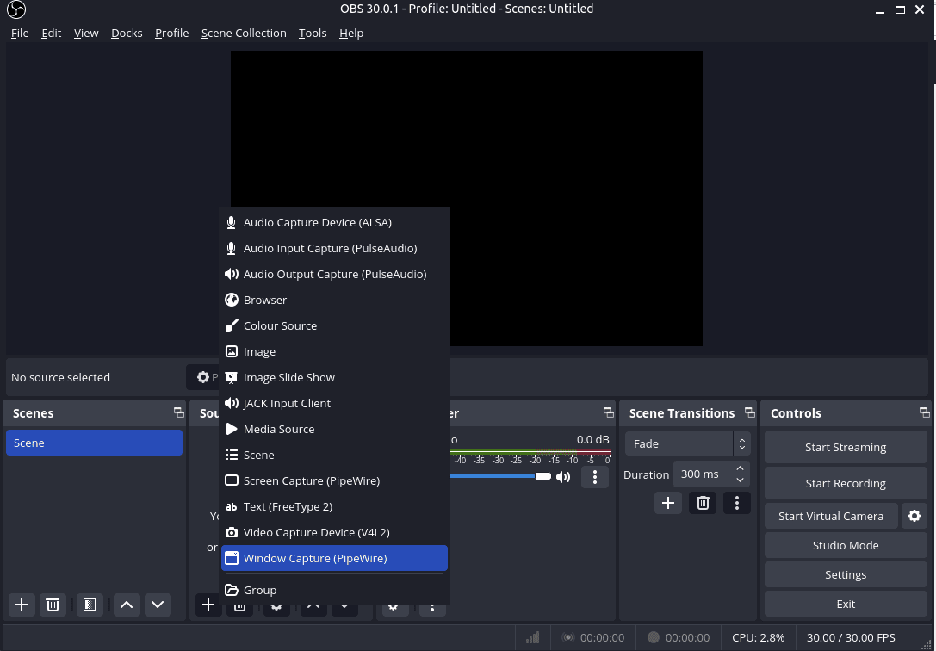Image resolution: width=936 pixels, height=651 pixels.
Task: Click Start Recording button
Action: point(846,484)
